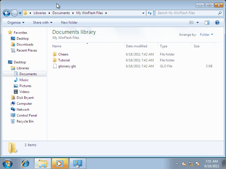This screenshot has height=169, width=226.
Task: Click the folder icon in the address bar
Action: [x=25, y=13]
